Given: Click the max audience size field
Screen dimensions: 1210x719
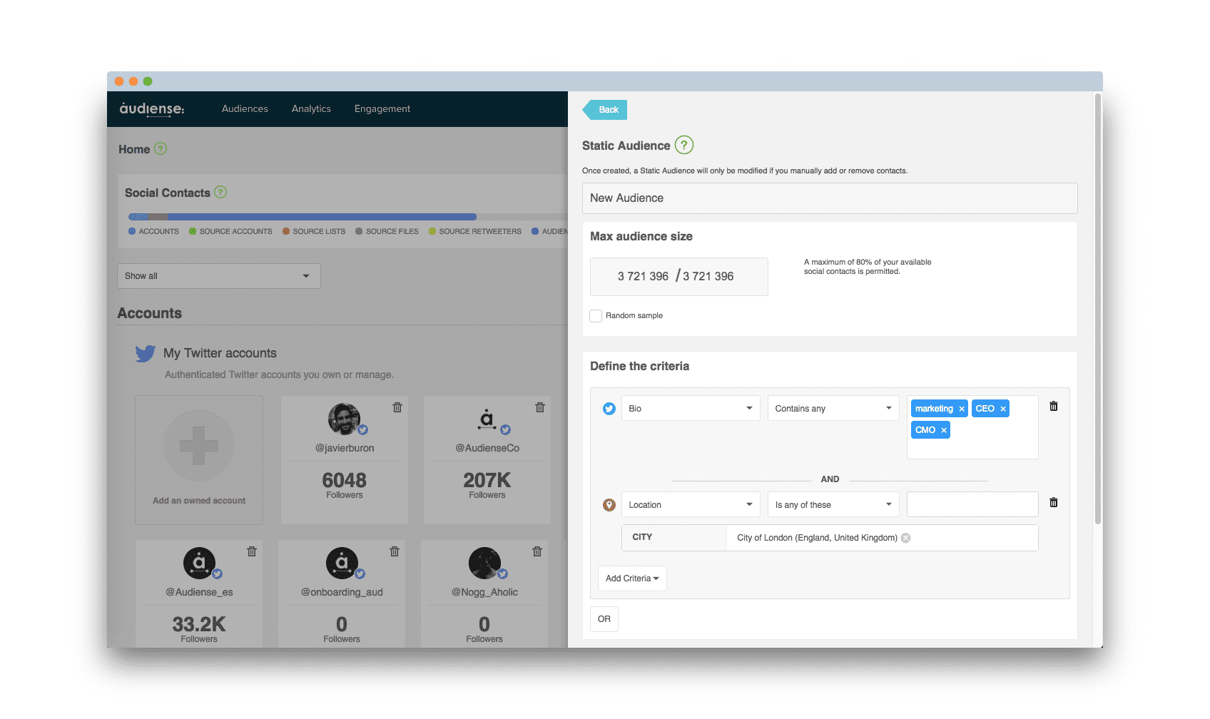Looking at the screenshot, I should (679, 277).
